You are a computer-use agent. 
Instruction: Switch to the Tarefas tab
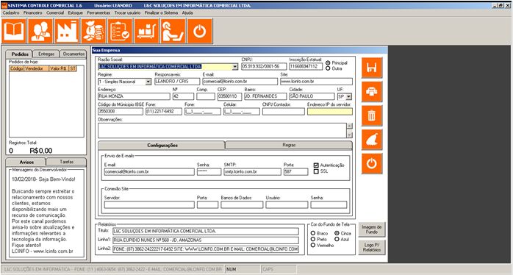pyautogui.click(x=67, y=162)
